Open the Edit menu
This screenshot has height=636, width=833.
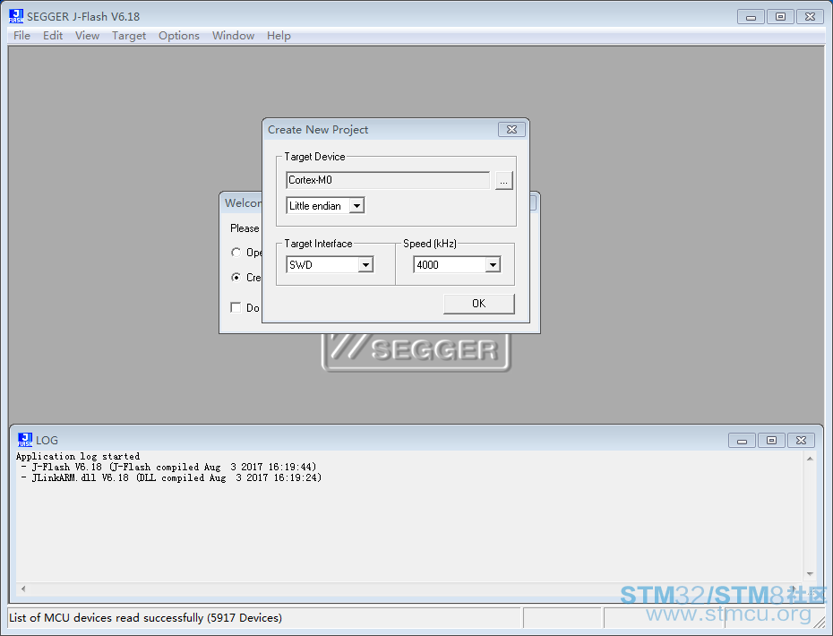(53, 36)
